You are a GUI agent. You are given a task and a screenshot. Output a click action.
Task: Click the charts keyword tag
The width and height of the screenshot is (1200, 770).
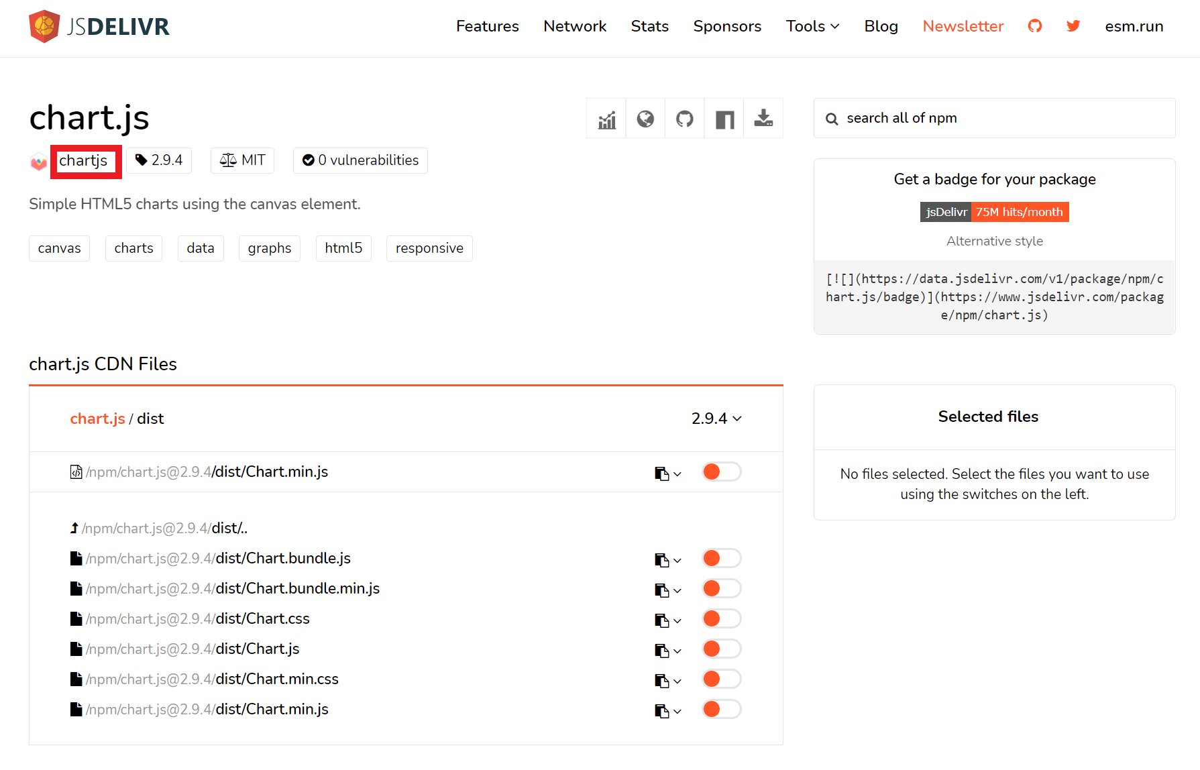coord(133,248)
